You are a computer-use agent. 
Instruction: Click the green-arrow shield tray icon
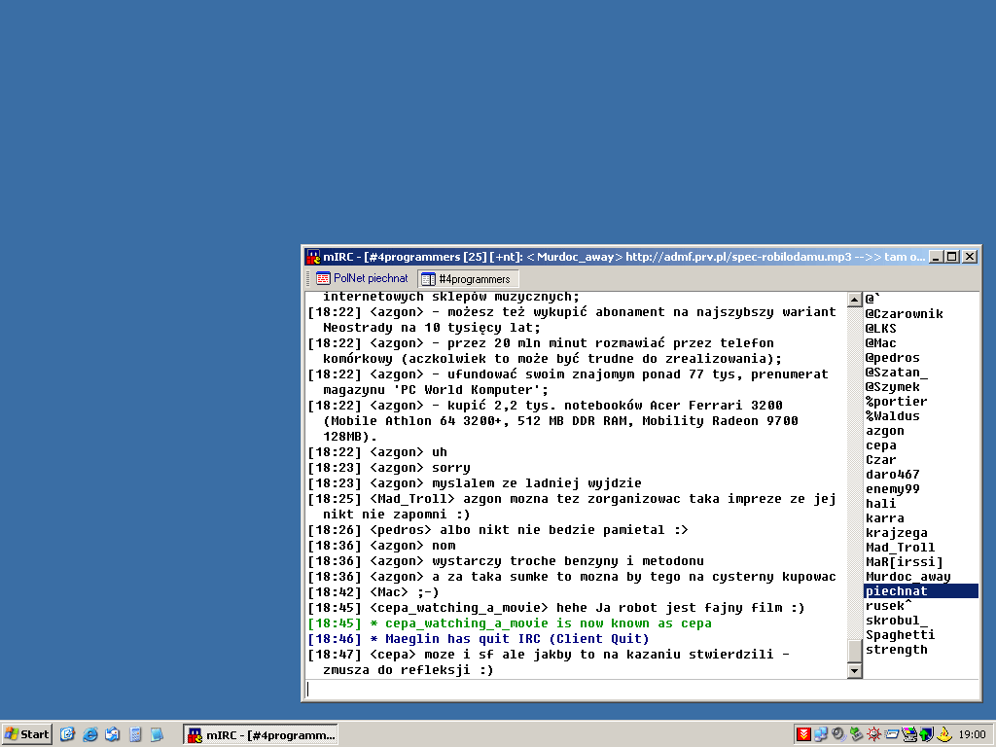(927, 734)
